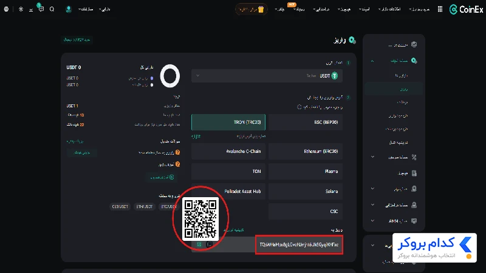Open the user avatar profile icon
Viewport: 486px width, 273px height.
(x=69, y=9)
